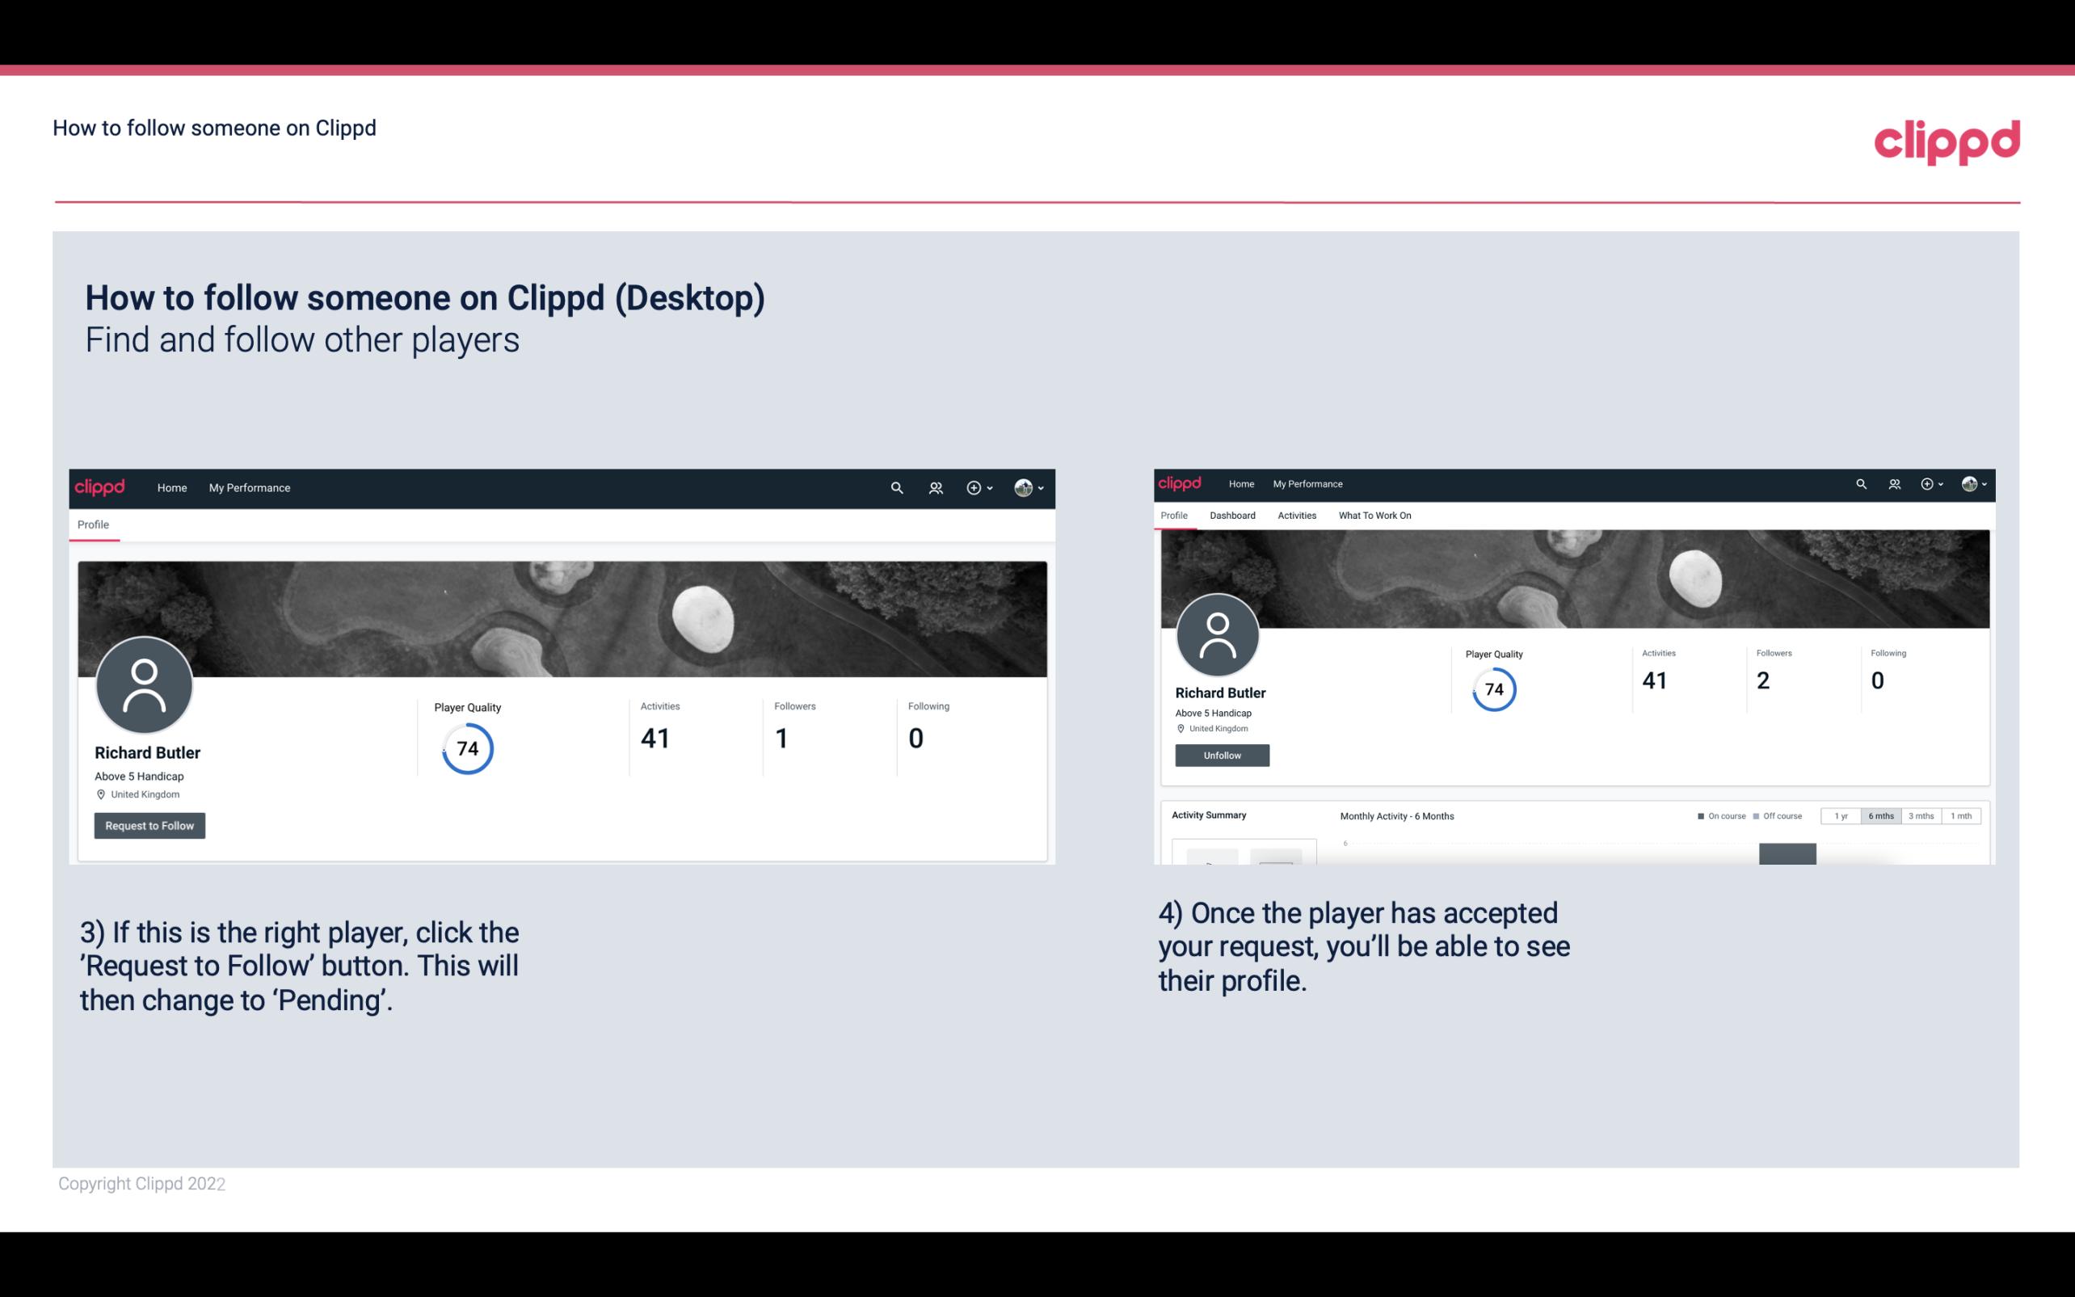Click the Clippd home navigation icon
Image resolution: width=2075 pixels, height=1297 pixels.
tap(102, 487)
